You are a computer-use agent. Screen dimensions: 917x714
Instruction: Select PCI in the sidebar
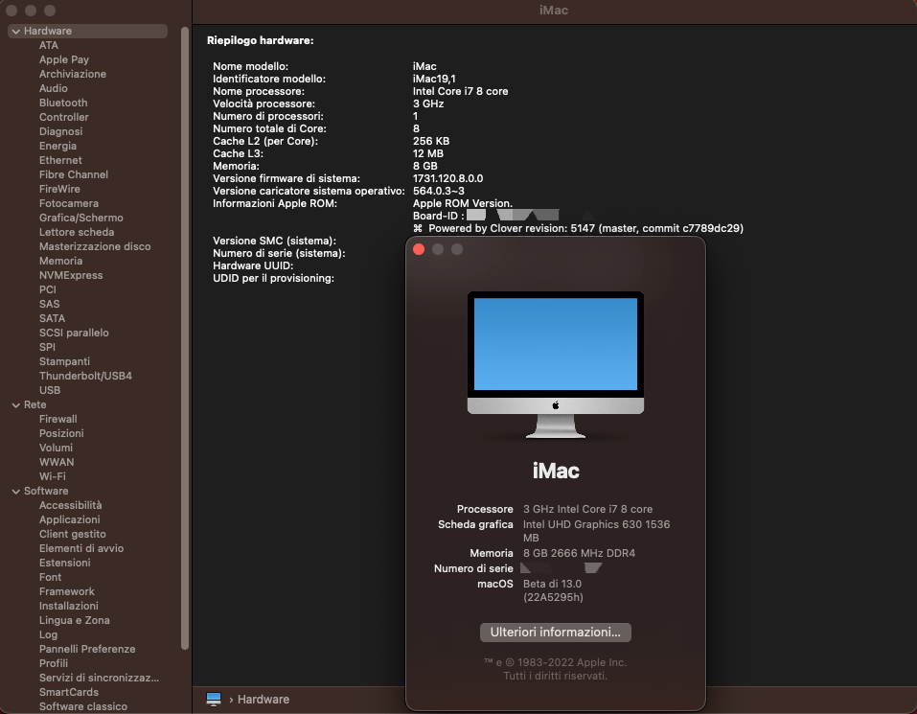coord(47,289)
